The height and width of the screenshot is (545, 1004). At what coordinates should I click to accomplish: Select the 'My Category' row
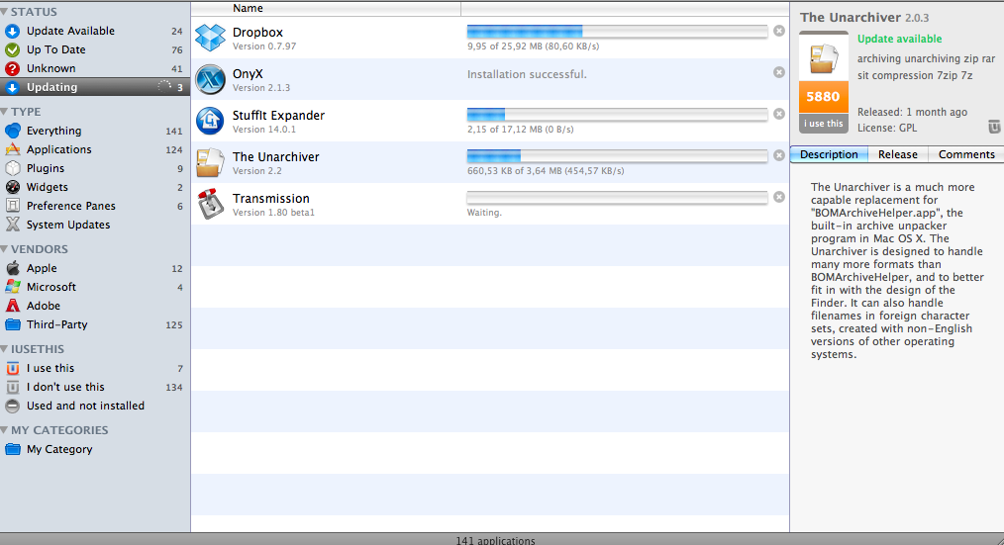pos(95,450)
